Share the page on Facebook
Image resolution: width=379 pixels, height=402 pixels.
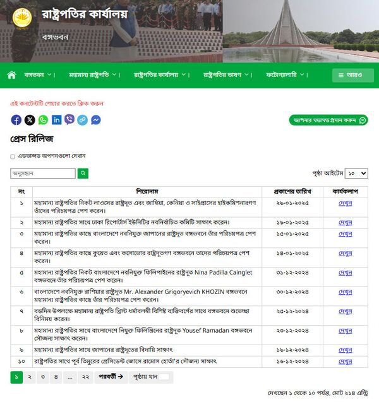click(x=16, y=120)
